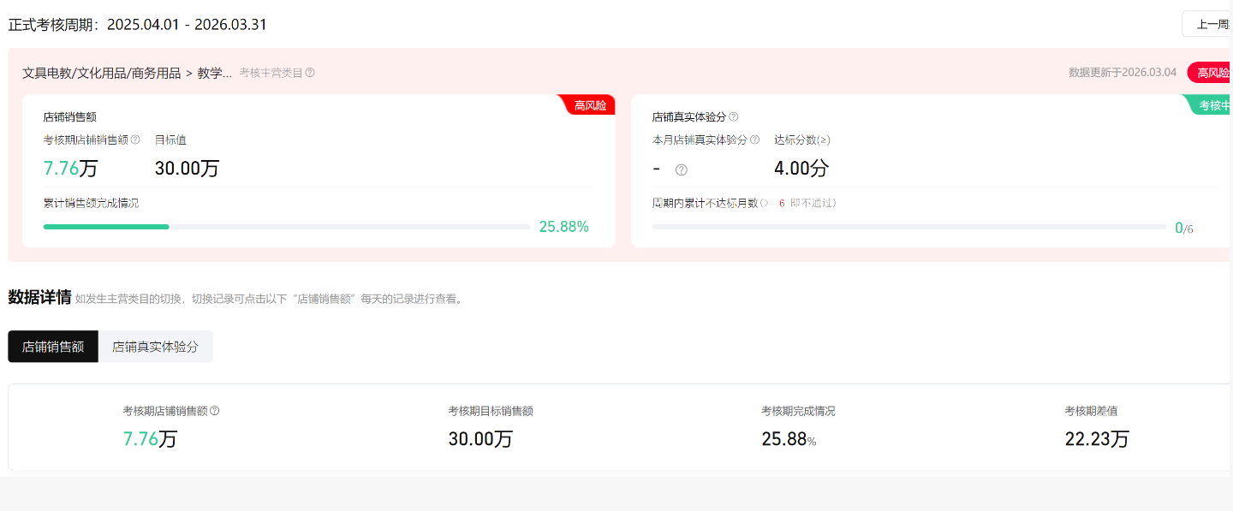Viewport: 1233px width, 511px height.
Task: Click question mark icon beside the dash score value
Action: point(681,169)
